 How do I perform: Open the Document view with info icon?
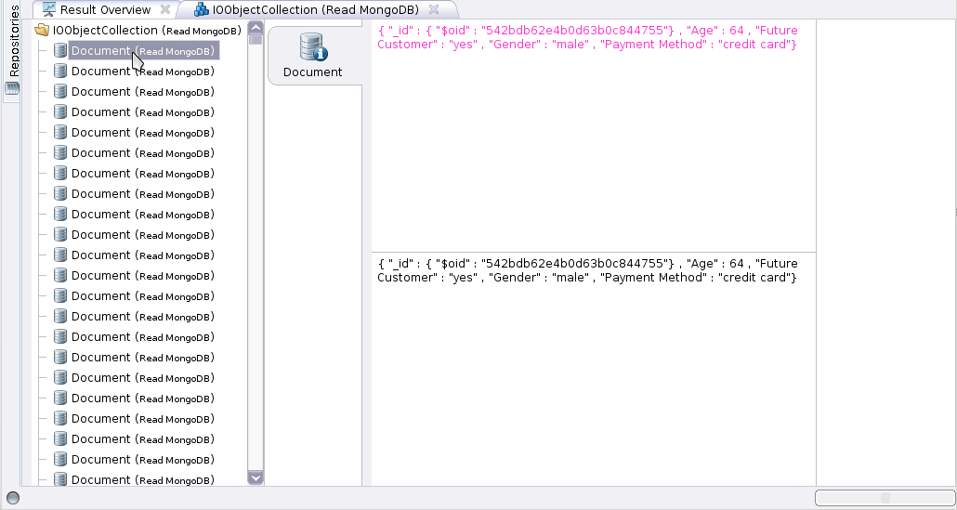point(313,56)
